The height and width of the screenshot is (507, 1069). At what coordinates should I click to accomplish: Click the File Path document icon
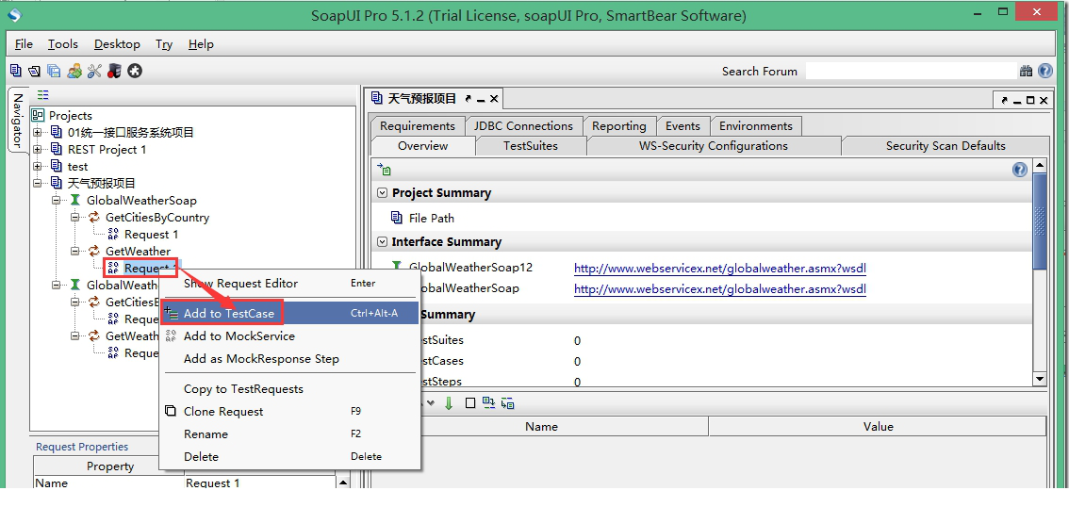tap(397, 218)
